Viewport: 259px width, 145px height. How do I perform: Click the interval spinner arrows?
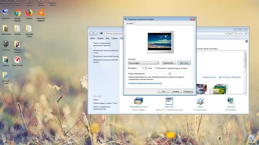click(x=146, y=68)
